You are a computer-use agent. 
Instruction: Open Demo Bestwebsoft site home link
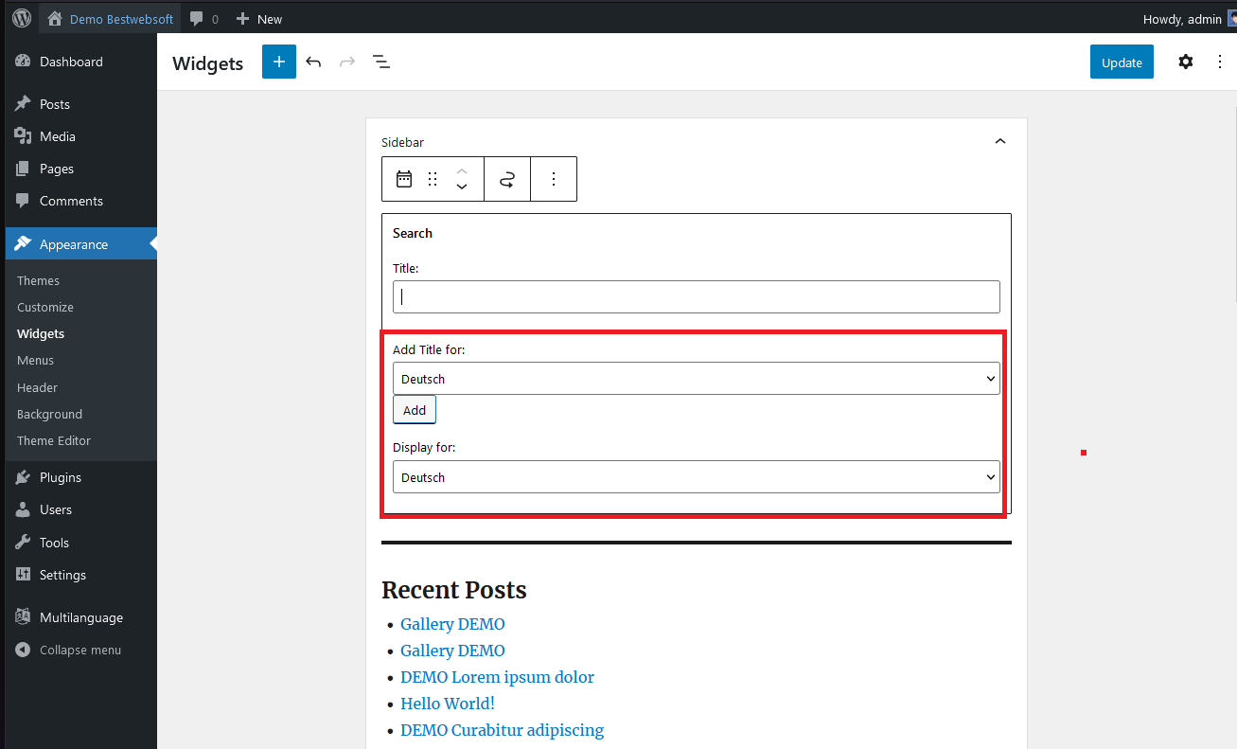[x=111, y=19]
